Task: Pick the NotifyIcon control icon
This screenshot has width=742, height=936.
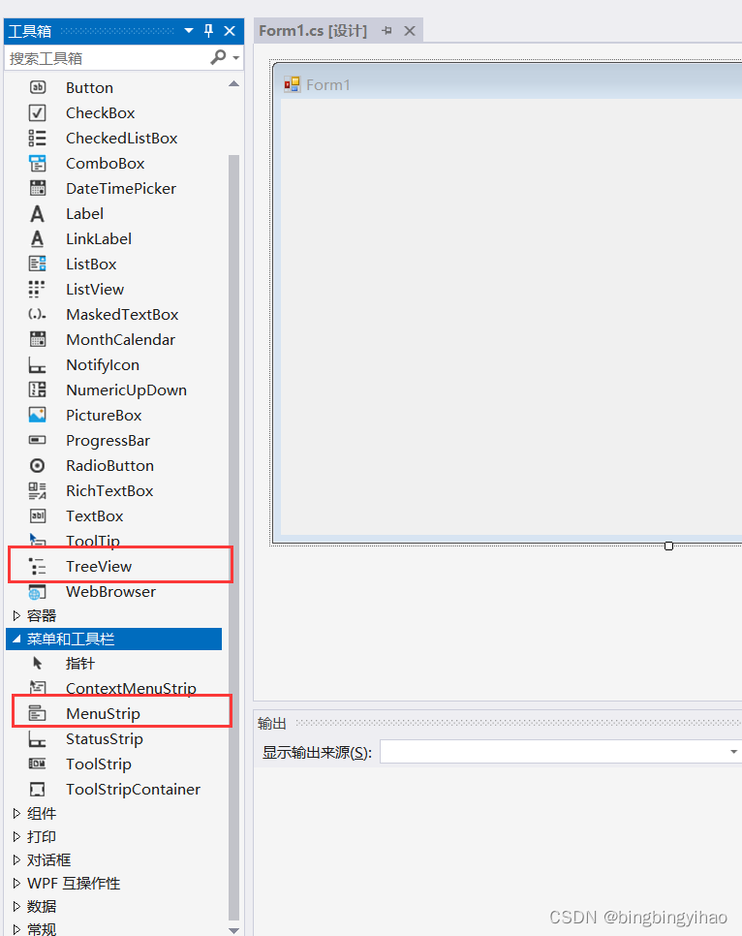Action: point(37,364)
